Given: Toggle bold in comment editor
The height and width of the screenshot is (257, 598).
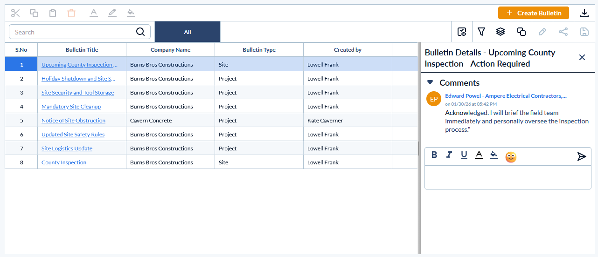Looking at the screenshot, I should click(x=434, y=155).
